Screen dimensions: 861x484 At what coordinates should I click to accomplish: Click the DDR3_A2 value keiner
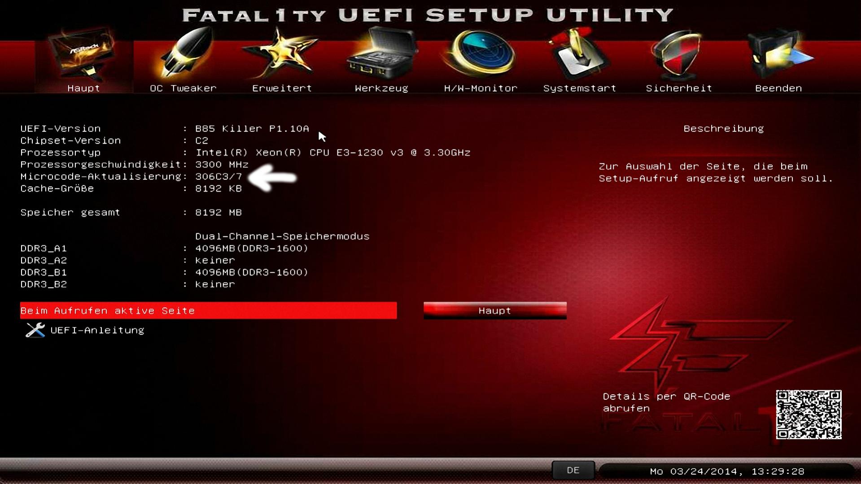pyautogui.click(x=215, y=261)
